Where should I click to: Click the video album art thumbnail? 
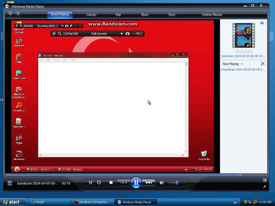[x=244, y=35]
